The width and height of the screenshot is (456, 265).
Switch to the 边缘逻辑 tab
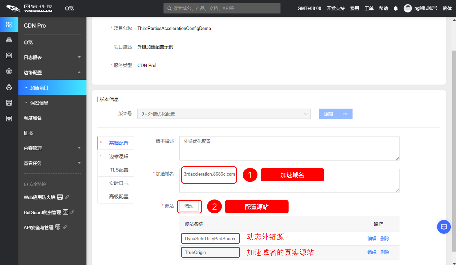(116, 156)
